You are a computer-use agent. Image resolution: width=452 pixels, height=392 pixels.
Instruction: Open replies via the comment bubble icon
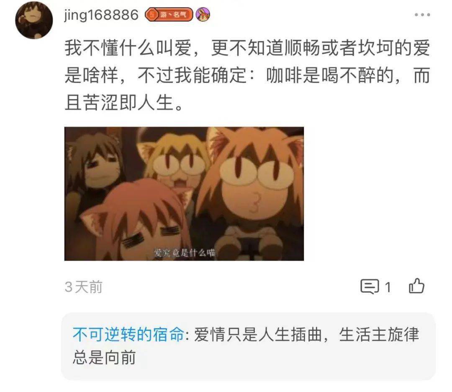coord(370,287)
